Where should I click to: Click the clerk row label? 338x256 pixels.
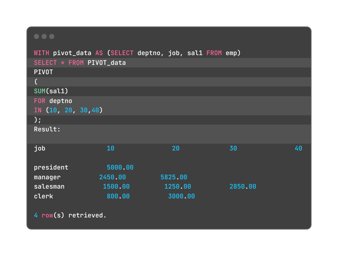(44, 196)
